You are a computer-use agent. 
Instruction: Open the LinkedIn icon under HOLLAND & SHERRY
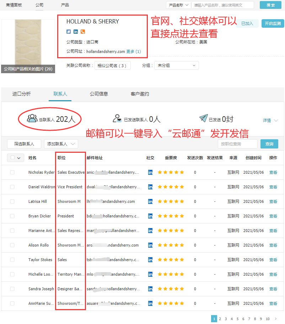(75, 31)
